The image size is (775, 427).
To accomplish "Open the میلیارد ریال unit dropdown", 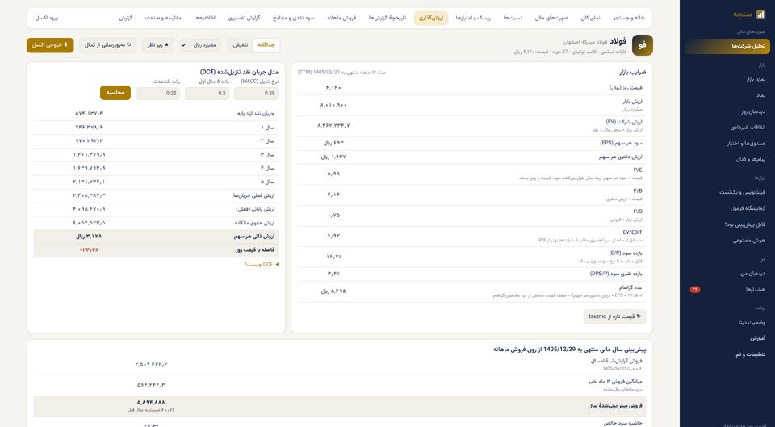I will (201, 45).
